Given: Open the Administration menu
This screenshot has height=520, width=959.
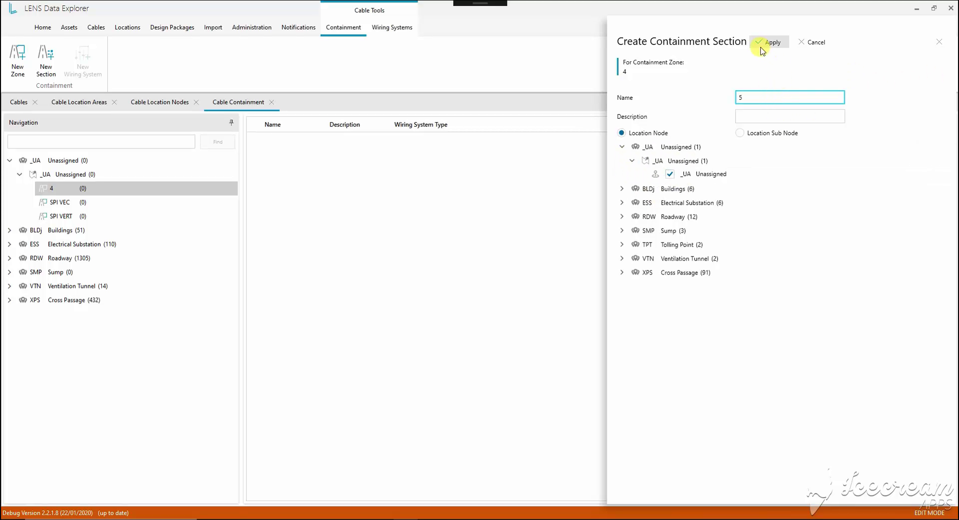Looking at the screenshot, I should 252,27.
